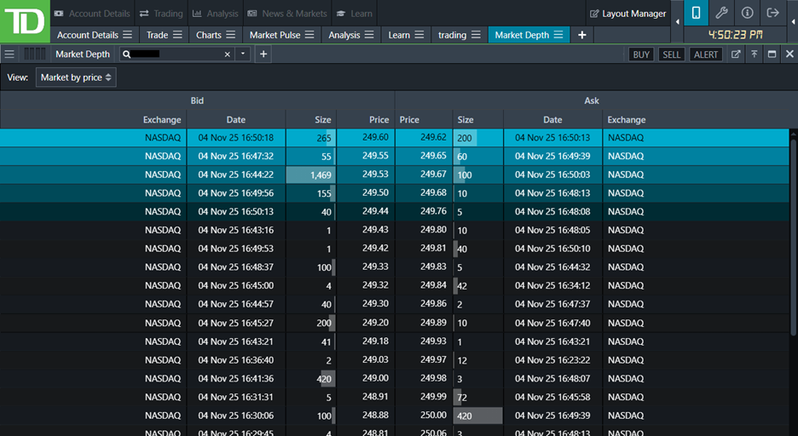Clear the symbol search field
Viewport: 798px width, 436px height.
pyautogui.click(x=228, y=54)
